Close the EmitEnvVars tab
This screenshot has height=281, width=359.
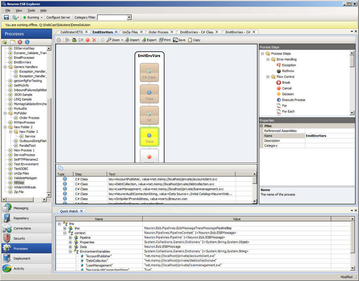(116, 32)
